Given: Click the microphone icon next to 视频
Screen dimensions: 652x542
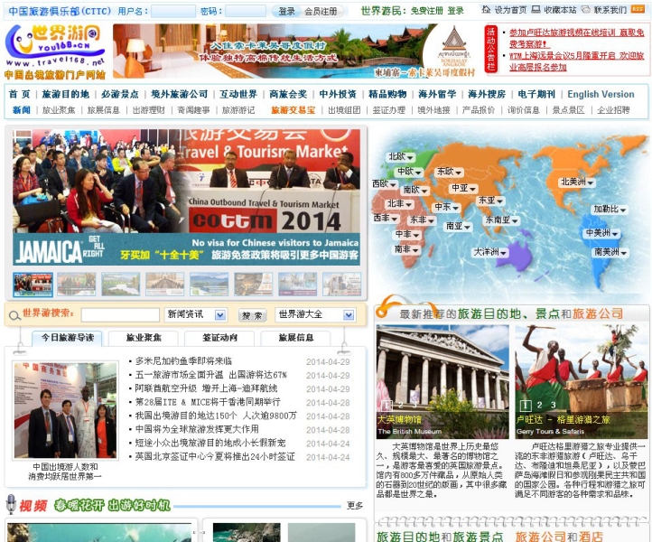Looking at the screenshot, I should click(11, 504).
